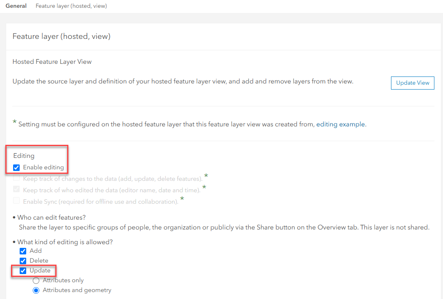Toggle the Update editing checkbox
This screenshot has height=299, width=443.
point(23,271)
